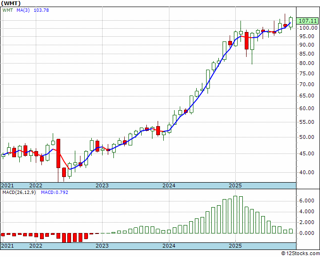Click the 2.000 MACD axis label
This screenshot has height=257, width=320.
[x=306, y=222]
